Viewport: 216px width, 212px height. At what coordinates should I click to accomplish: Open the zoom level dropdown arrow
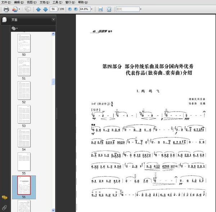(x=91, y=9)
